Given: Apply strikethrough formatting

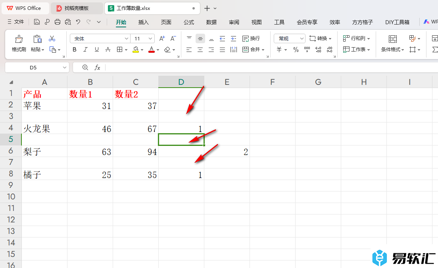Looking at the screenshot, I should (x=108, y=50).
